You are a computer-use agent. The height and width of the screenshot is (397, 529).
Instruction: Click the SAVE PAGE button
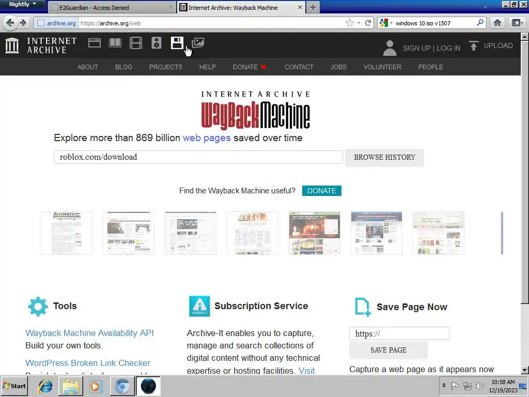[388, 350]
